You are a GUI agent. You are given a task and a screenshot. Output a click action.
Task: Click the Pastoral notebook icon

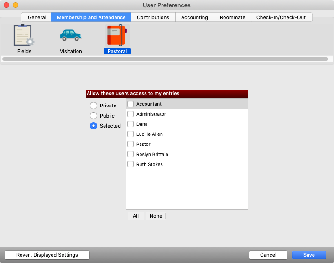pyautogui.click(x=117, y=37)
